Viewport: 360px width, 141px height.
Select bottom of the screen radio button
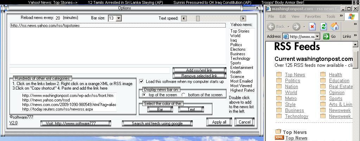tap(184, 94)
